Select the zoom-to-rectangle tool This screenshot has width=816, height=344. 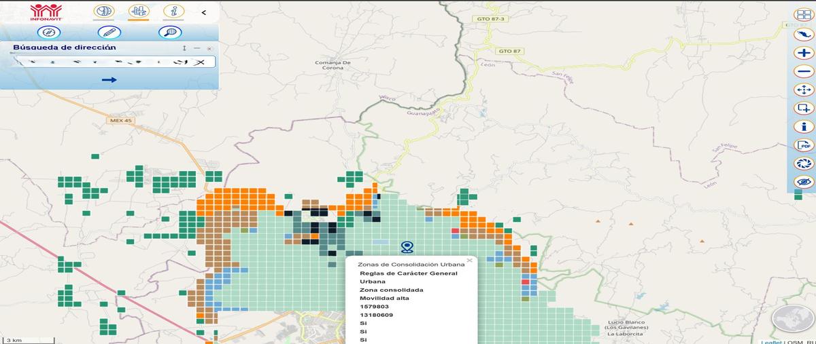coord(804,108)
